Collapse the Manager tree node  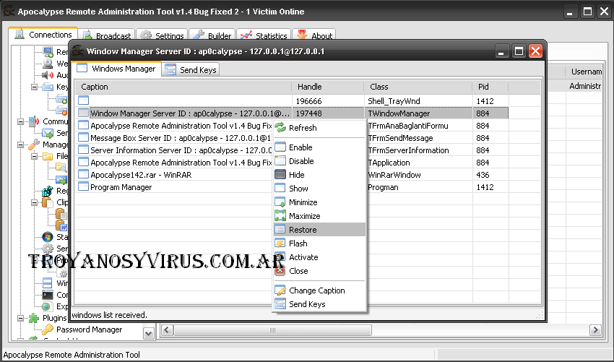point(21,145)
